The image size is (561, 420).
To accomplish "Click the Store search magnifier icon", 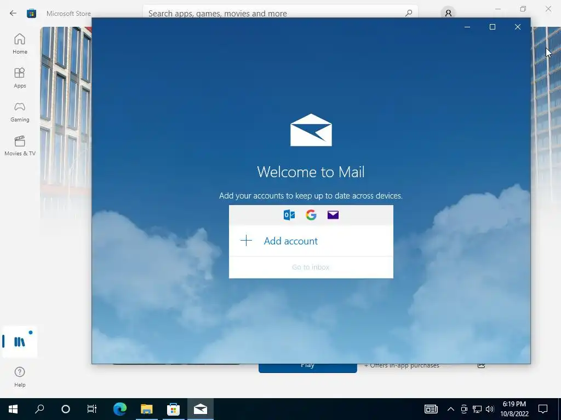I will [409, 13].
